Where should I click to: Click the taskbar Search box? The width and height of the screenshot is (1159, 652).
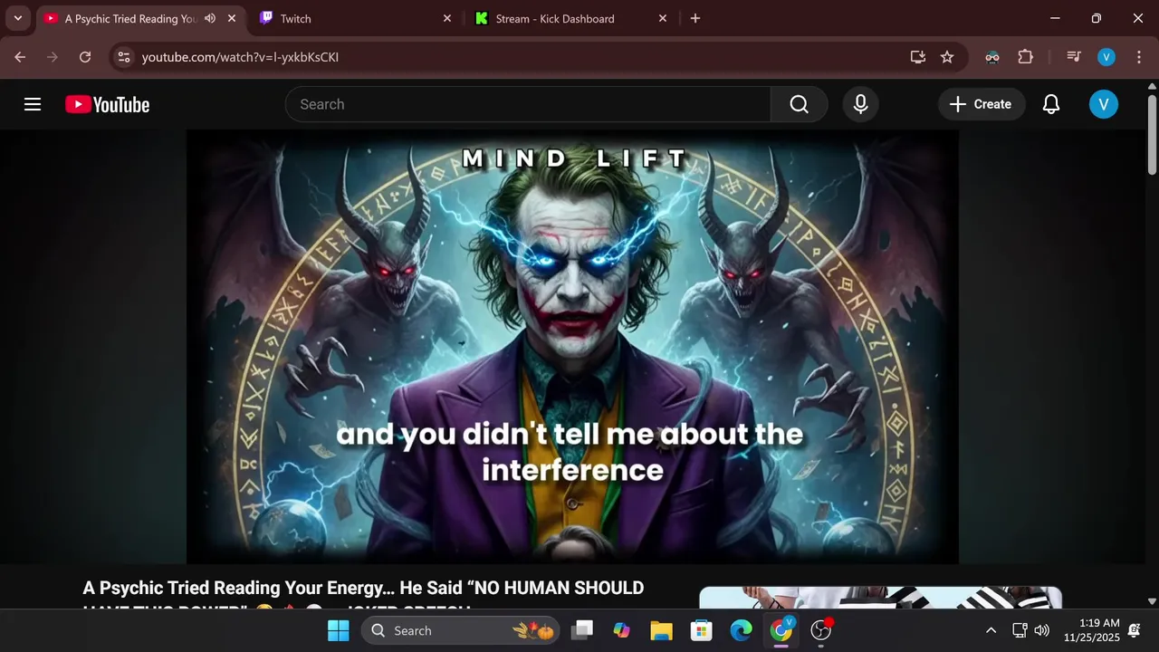(x=461, y=630)
